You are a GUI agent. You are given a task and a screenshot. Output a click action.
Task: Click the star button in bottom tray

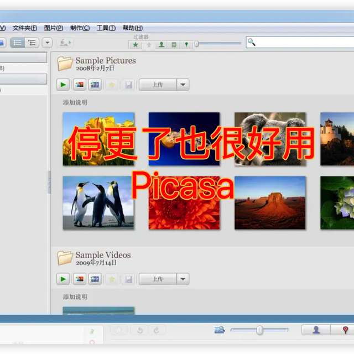[119, 331]
